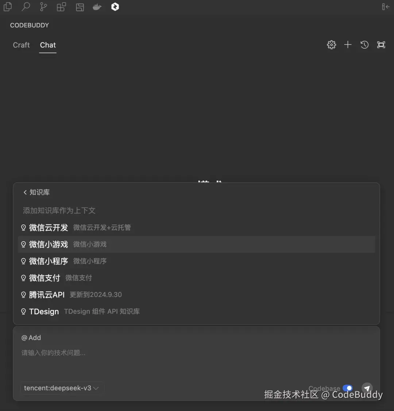The image size is (394, 411).
Task: Select the Chat tab
Action: click(x=47, y=45)
